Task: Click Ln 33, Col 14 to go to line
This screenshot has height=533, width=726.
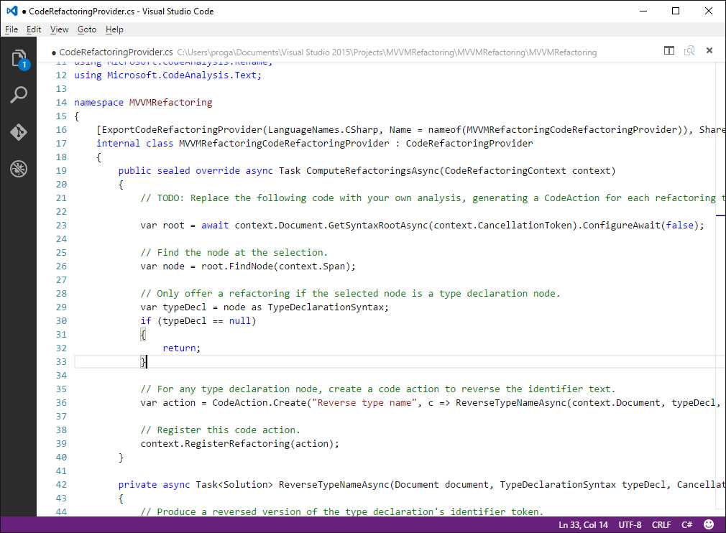Action: (582, 524)
